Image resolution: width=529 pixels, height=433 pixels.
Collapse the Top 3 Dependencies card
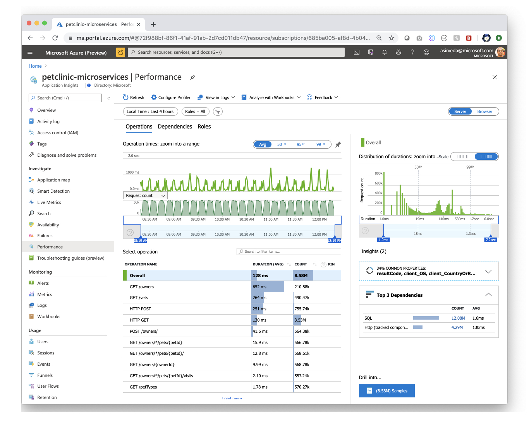click(x=488, y=295)
